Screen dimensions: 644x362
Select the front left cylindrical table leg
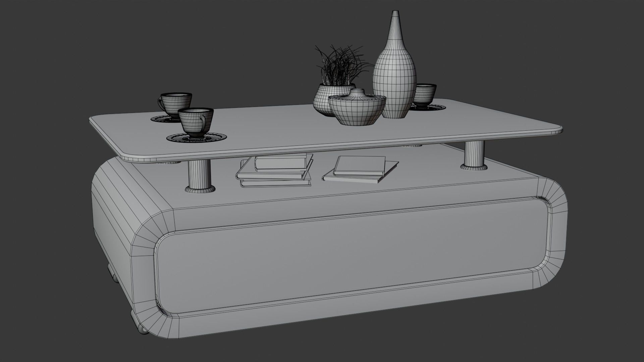point(200,176)
